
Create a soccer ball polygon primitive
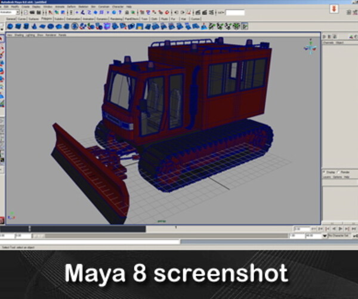point(75,26)
